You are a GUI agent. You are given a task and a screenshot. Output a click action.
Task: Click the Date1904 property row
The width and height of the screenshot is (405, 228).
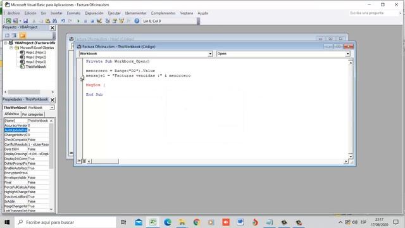(27, 149)
